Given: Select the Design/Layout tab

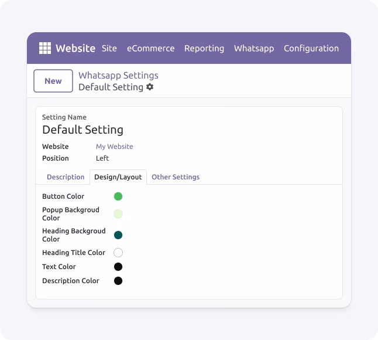Looking at the screenshot, I should (118, 177).
